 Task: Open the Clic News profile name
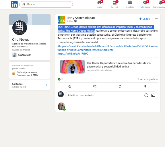[x=20, y=40]
